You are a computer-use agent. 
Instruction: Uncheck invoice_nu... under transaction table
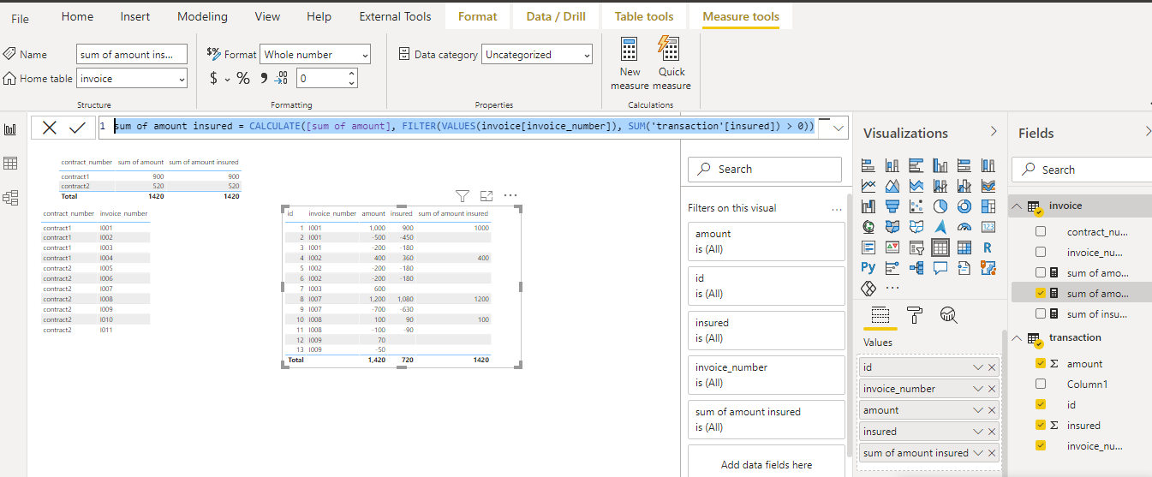click(x=1041, y=445)
